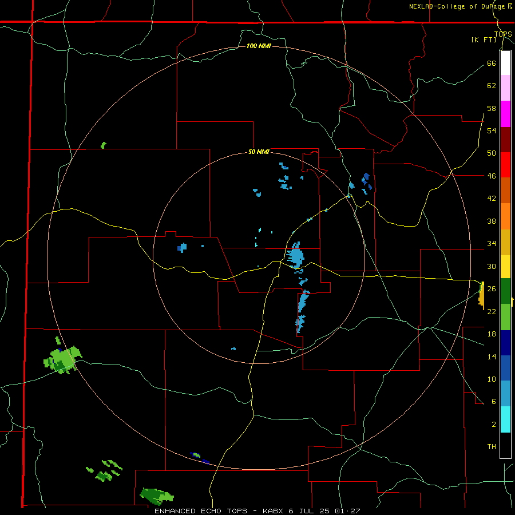Image resolution: width=515 pixels, height=515 pixels.
Task: Select the light blue legend swatch
Action: coord(505,394)
